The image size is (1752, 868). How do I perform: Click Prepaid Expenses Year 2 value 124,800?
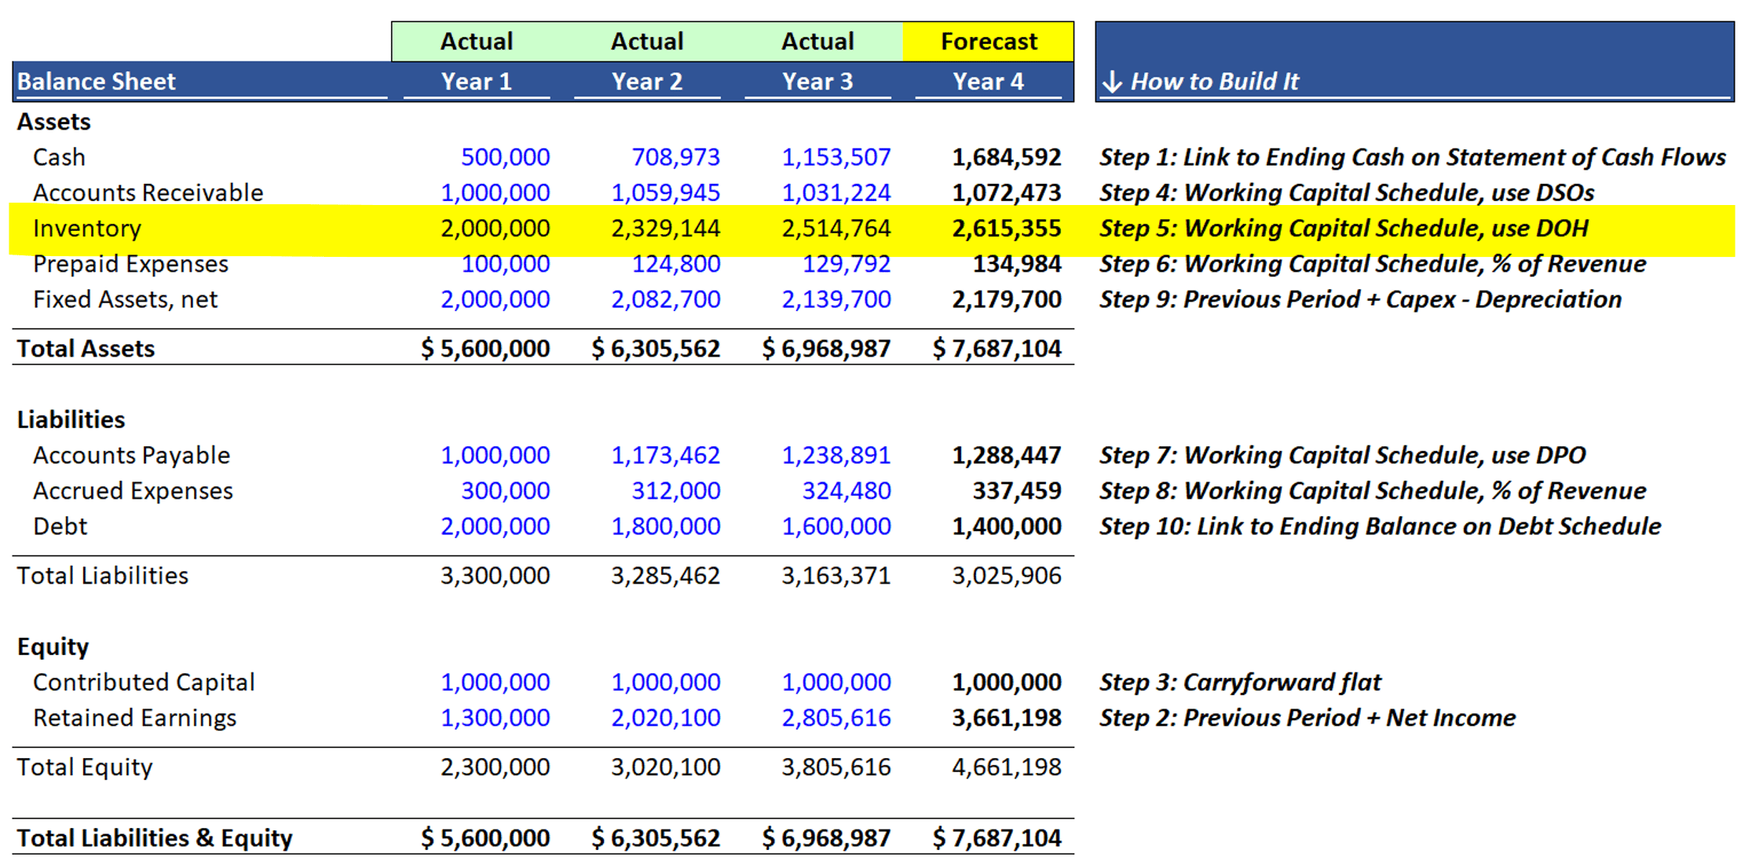click(x=675, y=264)
